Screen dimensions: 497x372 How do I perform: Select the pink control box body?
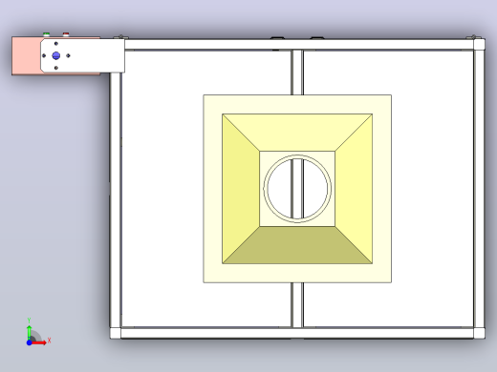[x=26, y=55]
